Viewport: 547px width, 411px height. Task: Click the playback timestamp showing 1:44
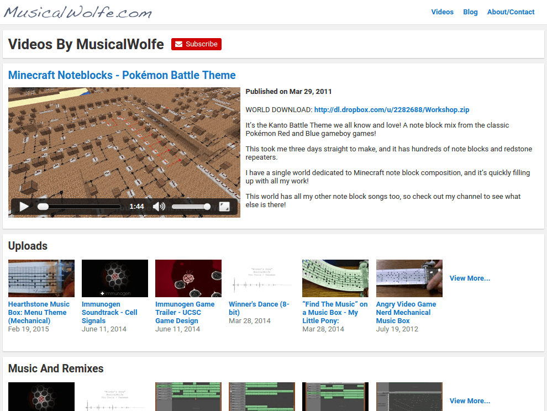coord(137,206)
